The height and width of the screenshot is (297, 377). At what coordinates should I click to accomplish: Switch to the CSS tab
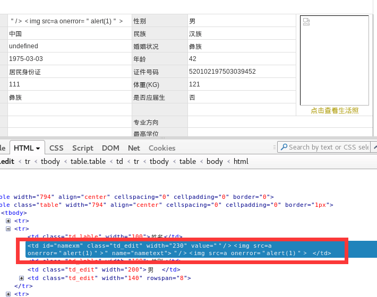click(x=56, y=148)
